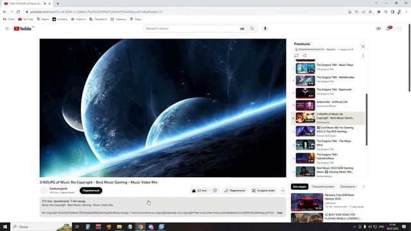Focus the YouTube search input field

(191, 28)
